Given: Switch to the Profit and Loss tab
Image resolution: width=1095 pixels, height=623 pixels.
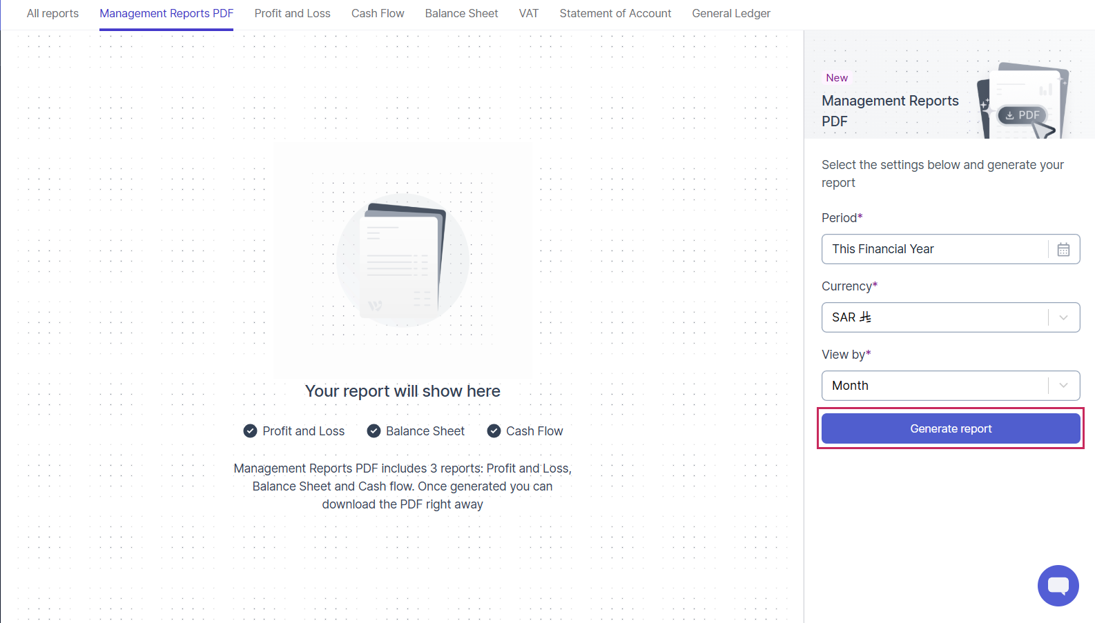Looking at the screenshot, I should click(x=292, y=14).
